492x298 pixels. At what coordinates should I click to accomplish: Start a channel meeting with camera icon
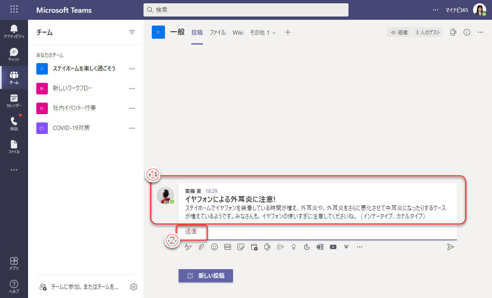click(453, 32)
